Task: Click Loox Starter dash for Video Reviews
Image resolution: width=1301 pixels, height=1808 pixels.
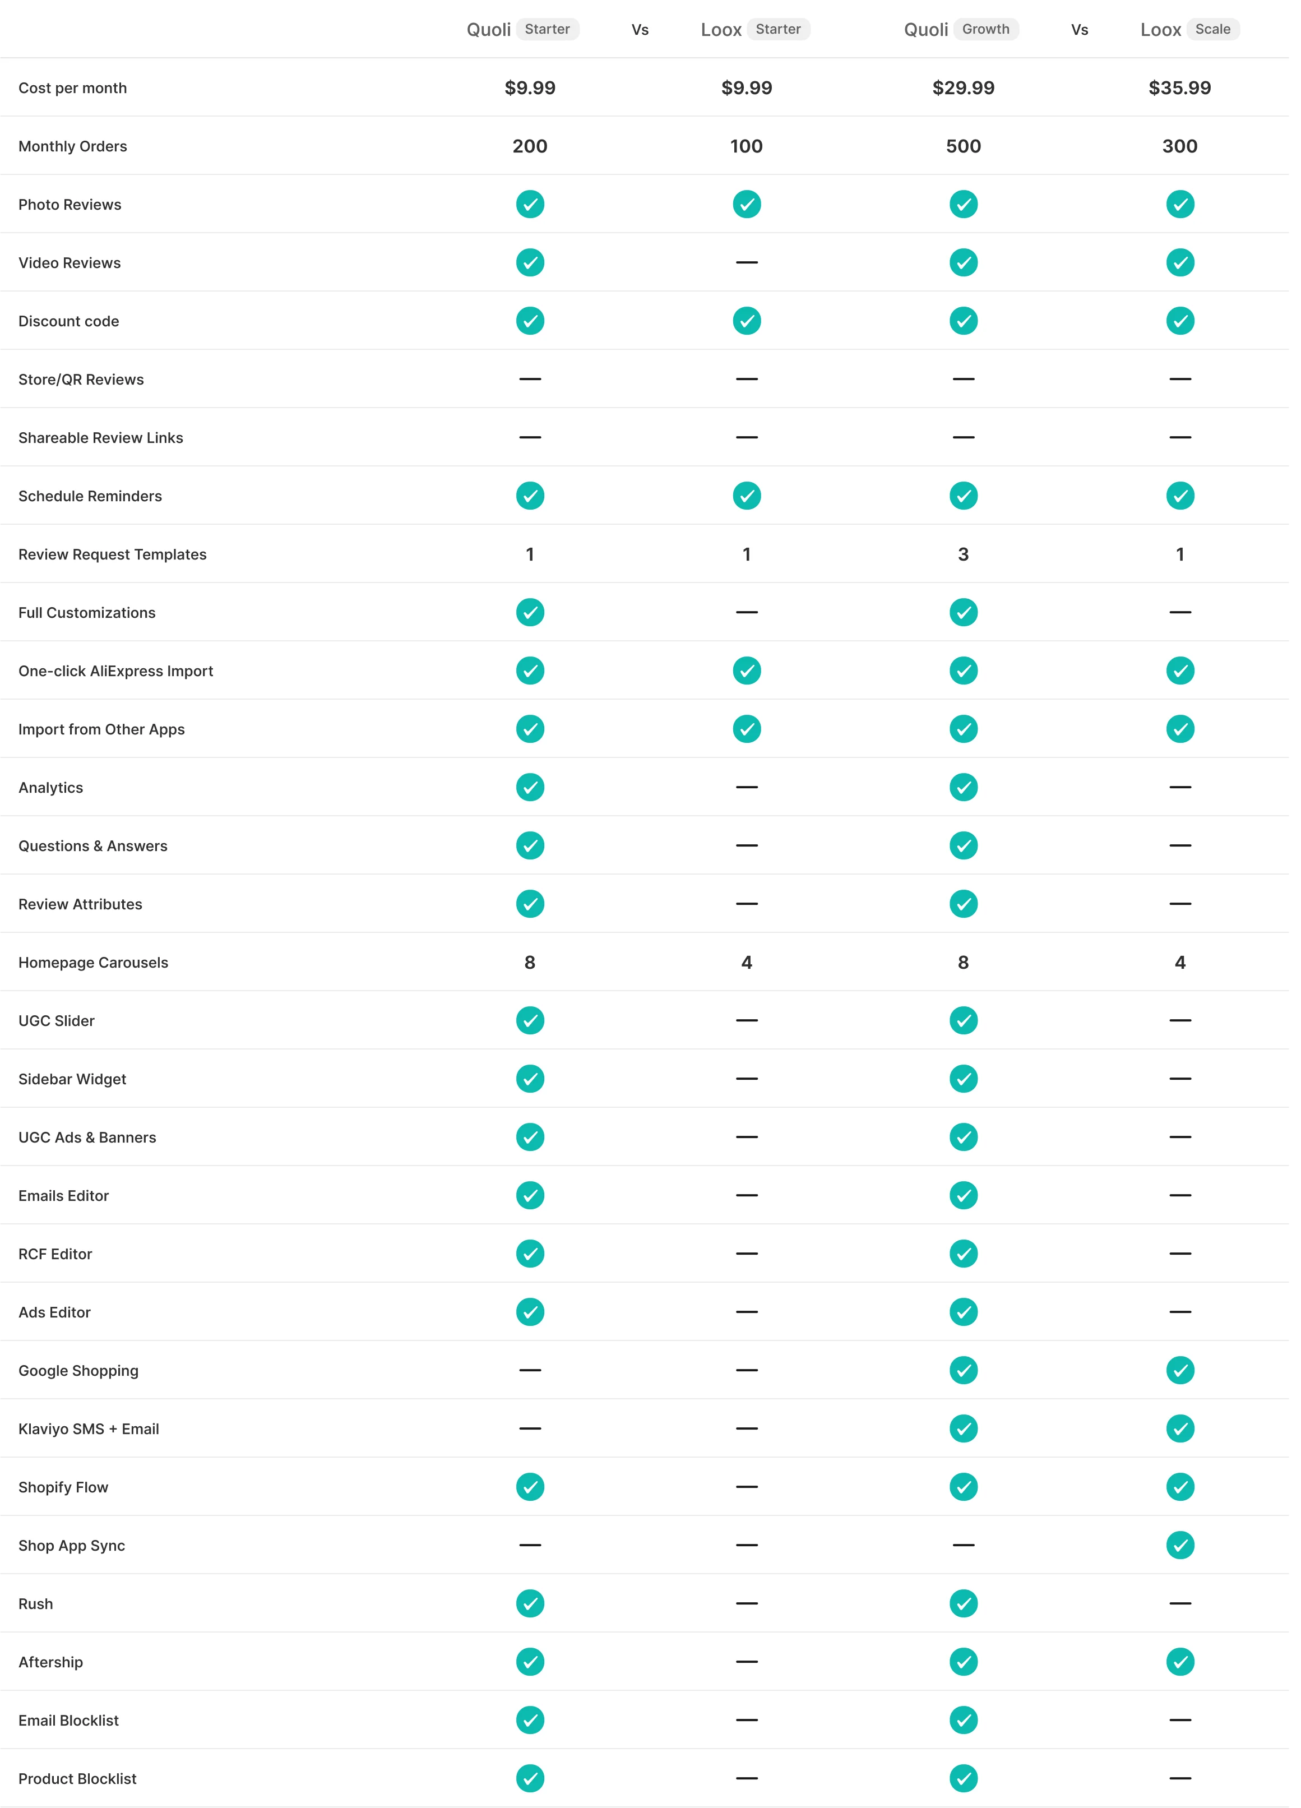Action: tap(747, 262)
